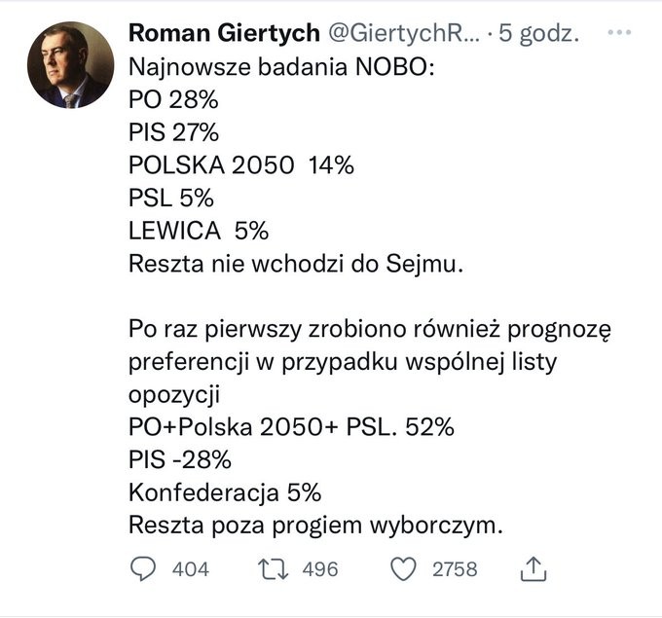The height and width of the screenshot is (618, 662).
Task: Select the 'PO 28%' text line
Action: click(x=173, y=99)
